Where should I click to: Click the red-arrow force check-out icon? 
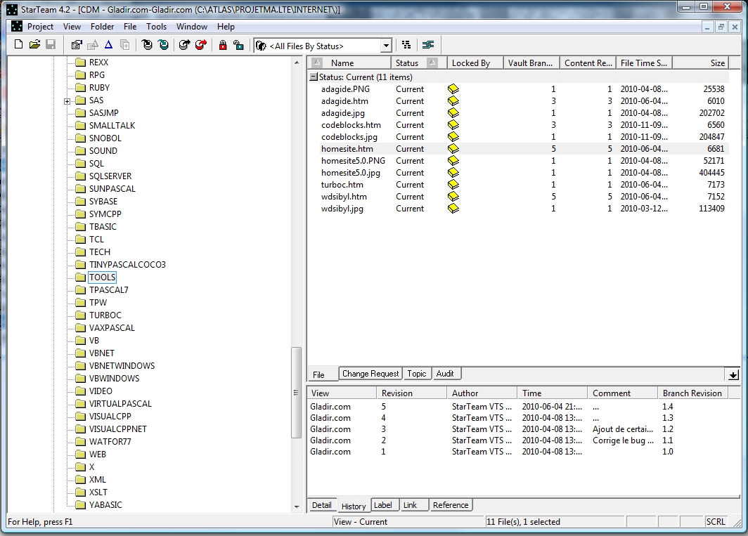pos(201,45)
